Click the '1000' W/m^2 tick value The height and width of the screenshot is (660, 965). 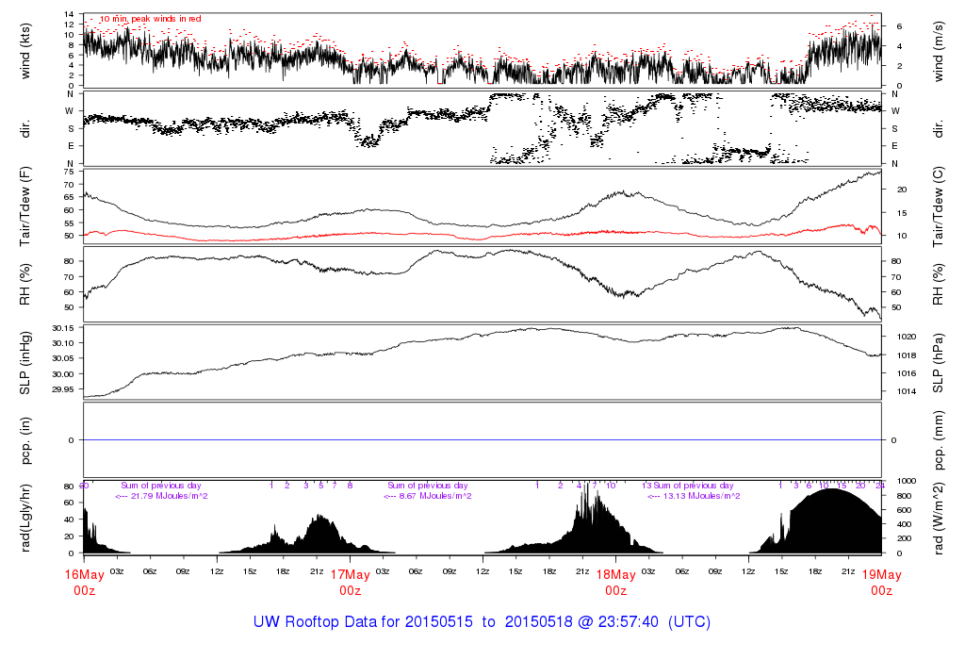(x=908, y=481)
